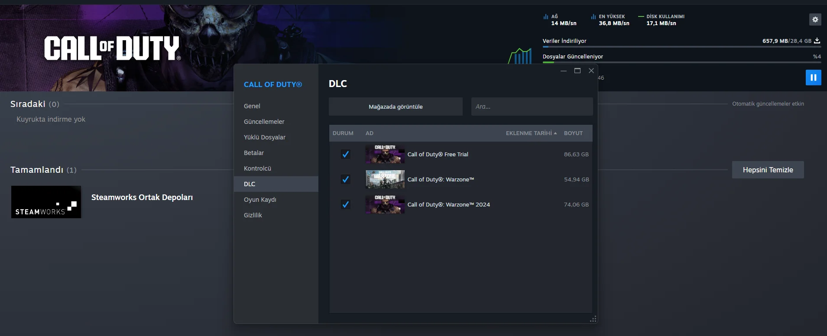The width and height of the screenshot is (827, 336).
Task: Maximize the properties window
Action: [x=577, y=71]
